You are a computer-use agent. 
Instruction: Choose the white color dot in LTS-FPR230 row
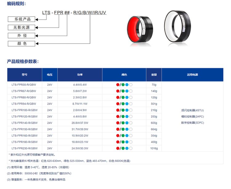point(131,148)
